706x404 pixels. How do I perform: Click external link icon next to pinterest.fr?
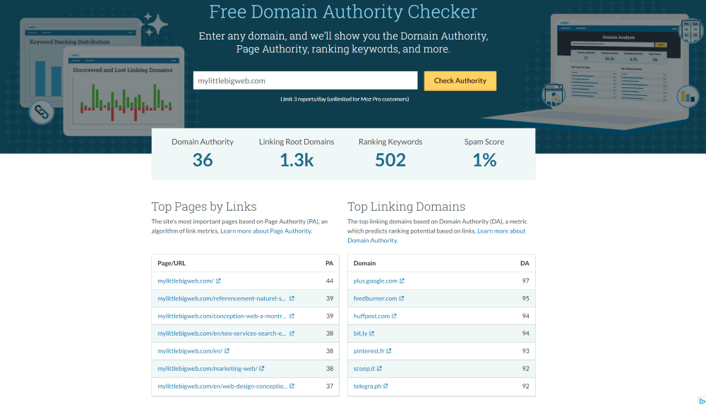pos(389,351)
